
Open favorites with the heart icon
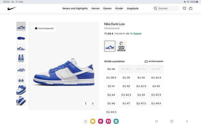184,8
